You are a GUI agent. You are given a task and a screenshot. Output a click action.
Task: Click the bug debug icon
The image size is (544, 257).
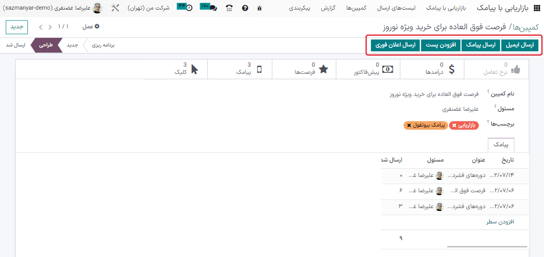260,8
